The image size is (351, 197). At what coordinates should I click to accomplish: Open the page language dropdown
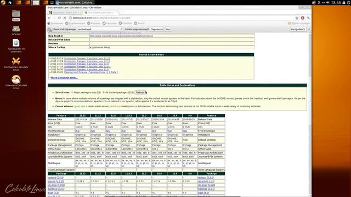tap(100, 29)
